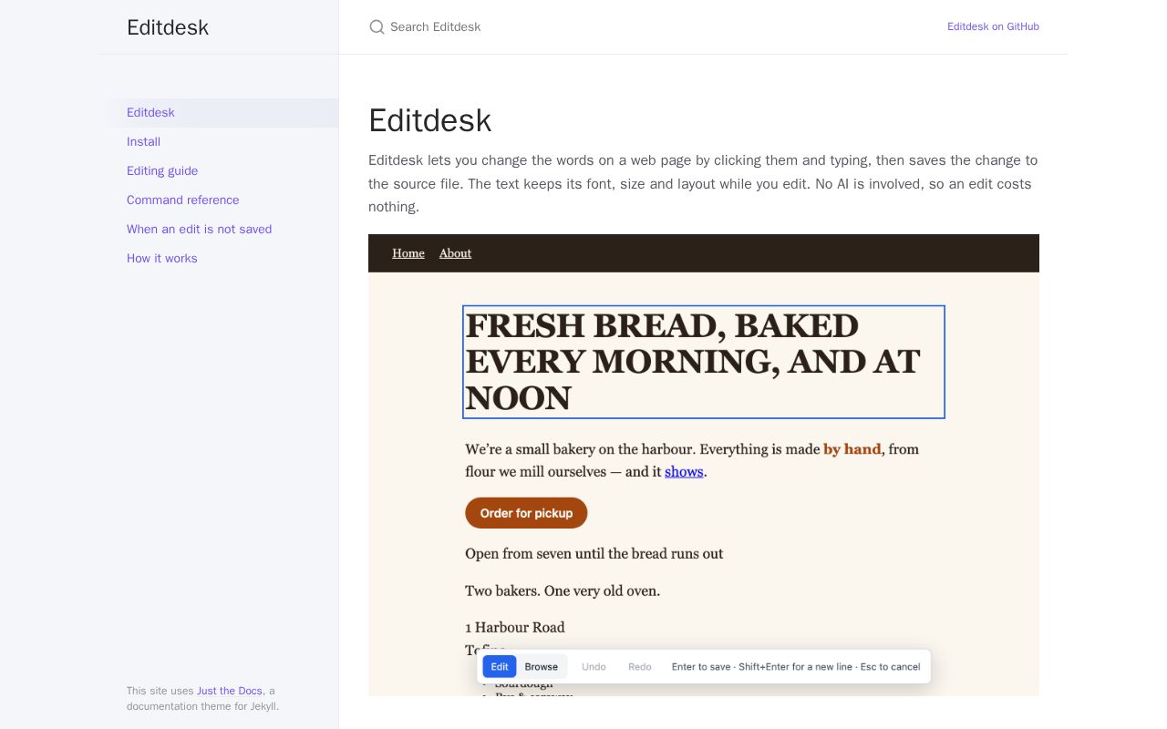Open the Install page
The image size is (1167, 729).
click(219, 142)
